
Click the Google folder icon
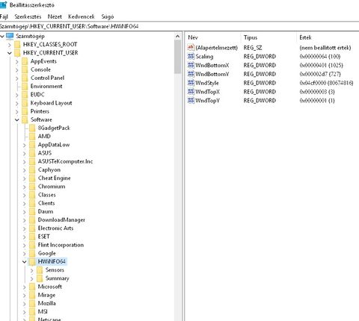tap(32, 253)
